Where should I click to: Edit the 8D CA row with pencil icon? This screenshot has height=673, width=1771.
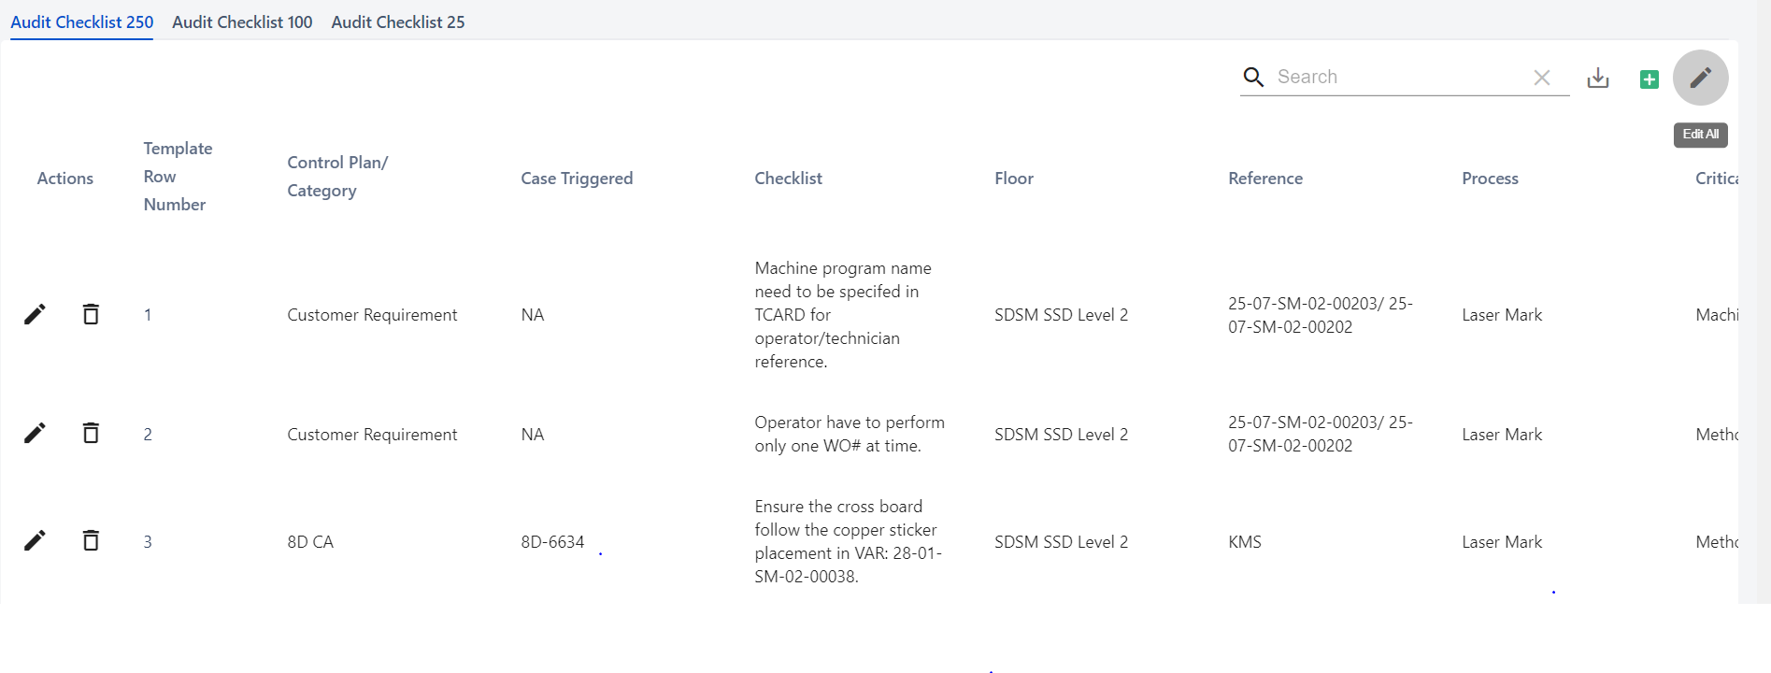35,540
